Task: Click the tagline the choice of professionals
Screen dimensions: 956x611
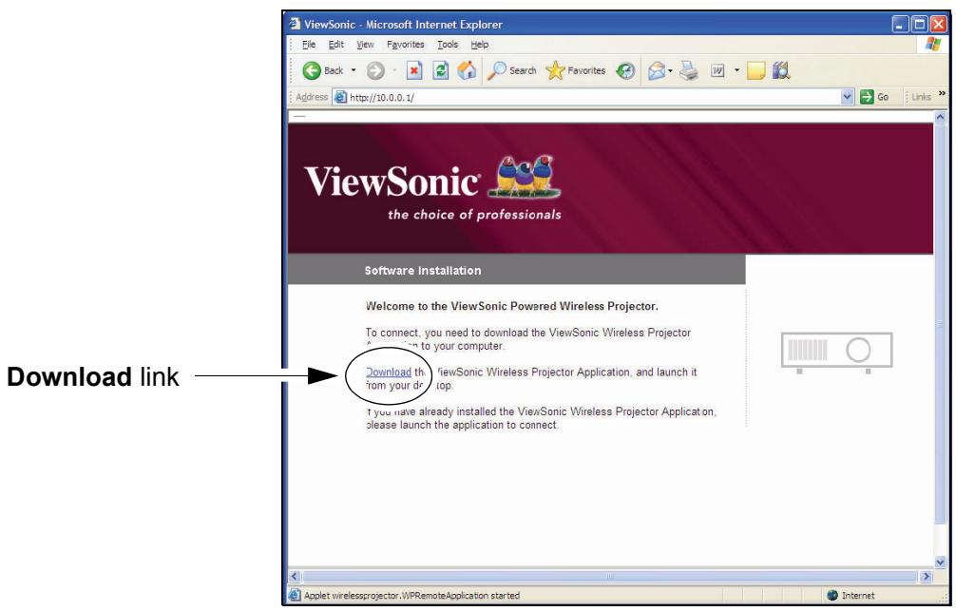Action: coord(474,215)
